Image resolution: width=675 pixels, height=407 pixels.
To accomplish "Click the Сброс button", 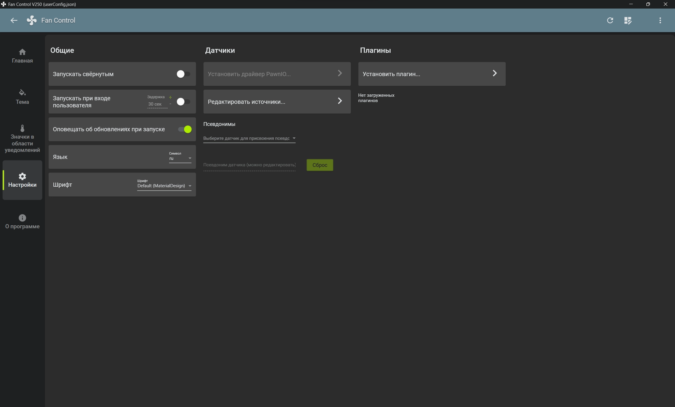I will click(x=320, y=165).
